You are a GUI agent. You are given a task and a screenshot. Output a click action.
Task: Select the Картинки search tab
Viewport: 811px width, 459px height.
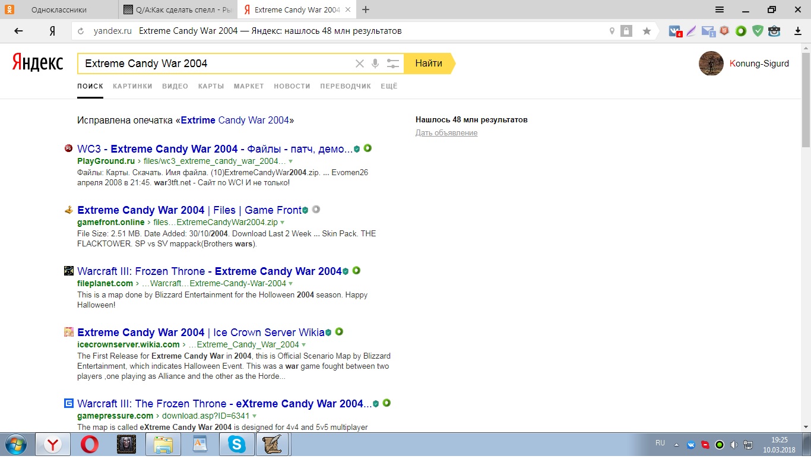(x=132, y=86)
